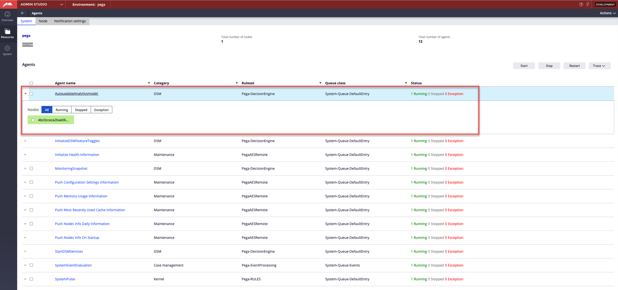Check the SystemPulse agent checkbox

[31, 279]
